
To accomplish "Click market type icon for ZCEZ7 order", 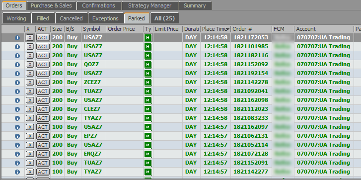I will 148,83.
